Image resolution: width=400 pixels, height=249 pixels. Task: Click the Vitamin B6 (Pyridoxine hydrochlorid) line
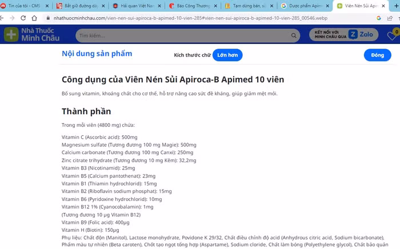pos(112,199)
